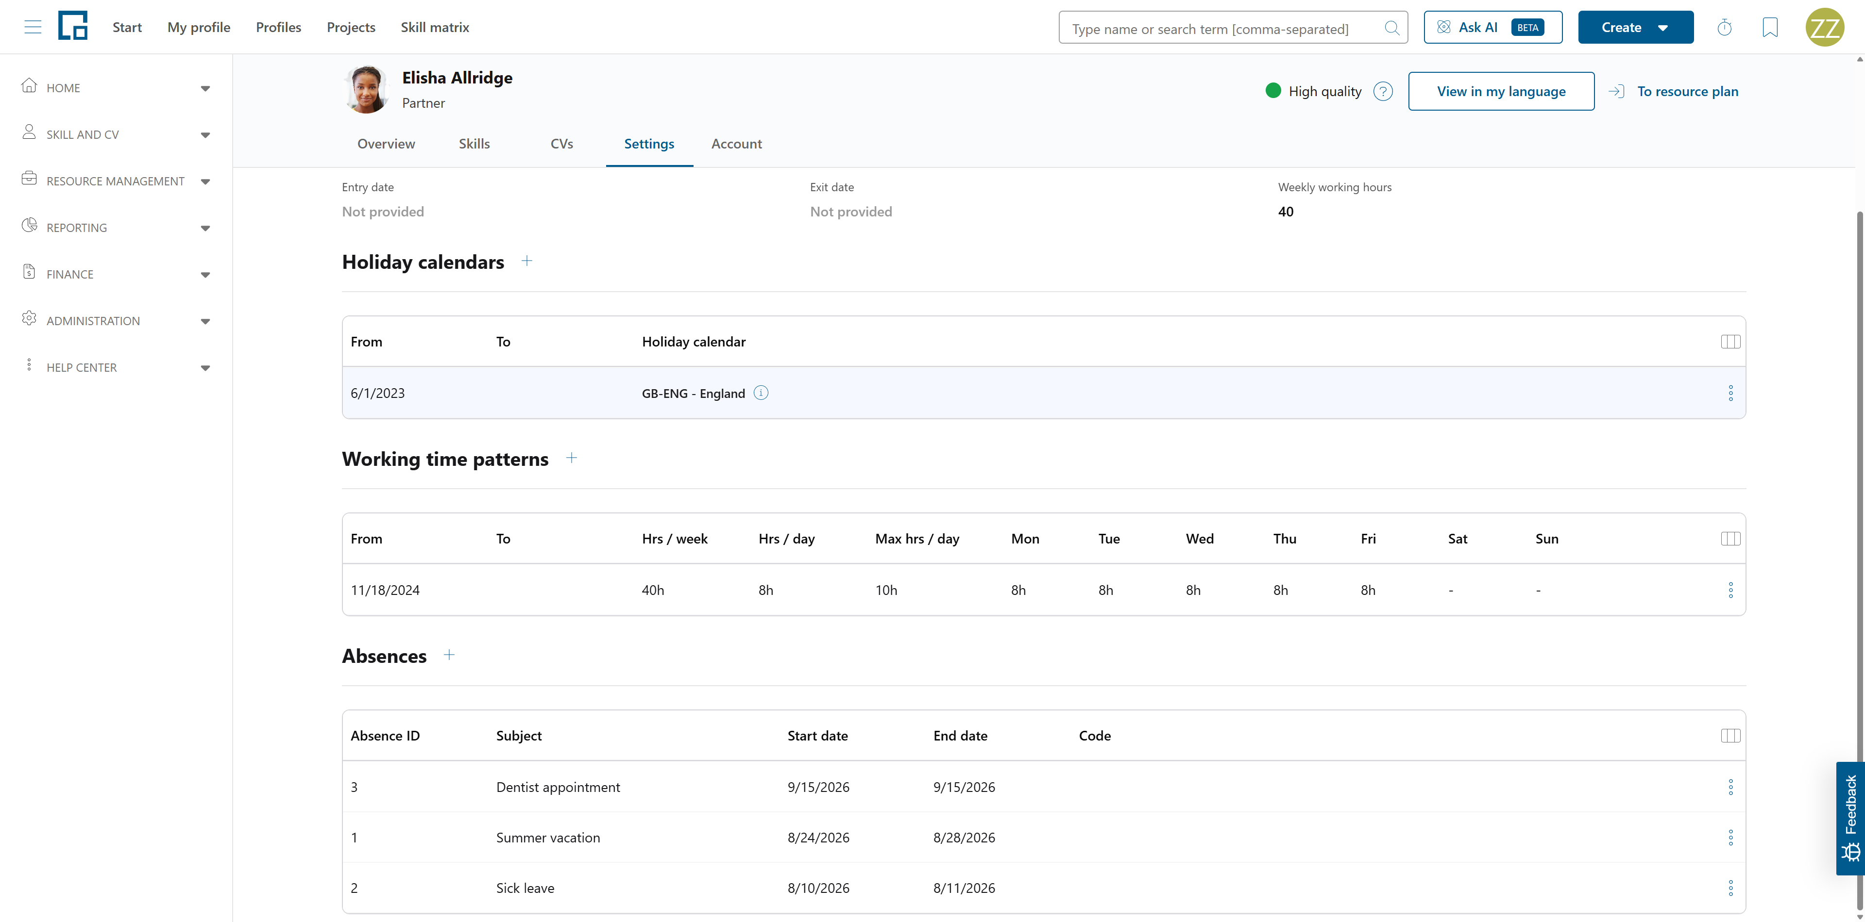
Task: Open column chooser for Absences table
Action: coord(1730,736)
